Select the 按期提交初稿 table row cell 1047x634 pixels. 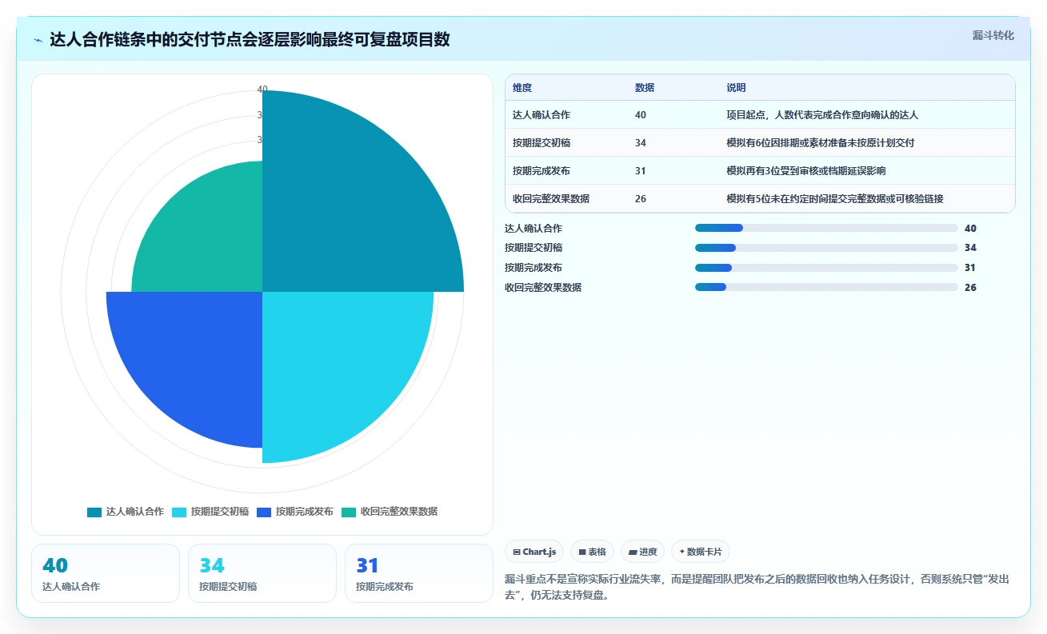[x=541, y=143]
